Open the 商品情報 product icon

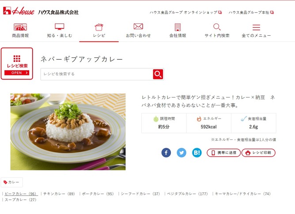coord(20,27)
